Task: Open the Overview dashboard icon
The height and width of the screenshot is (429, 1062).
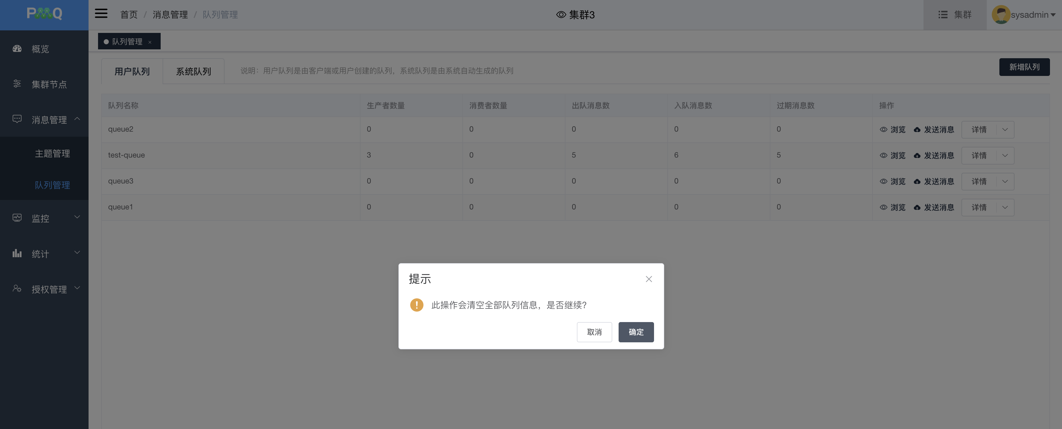Action: pos(17,49)
